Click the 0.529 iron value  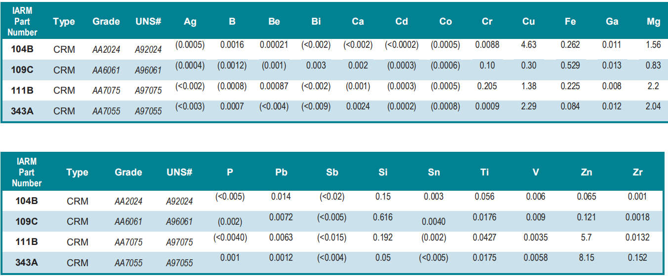(570, 66)
